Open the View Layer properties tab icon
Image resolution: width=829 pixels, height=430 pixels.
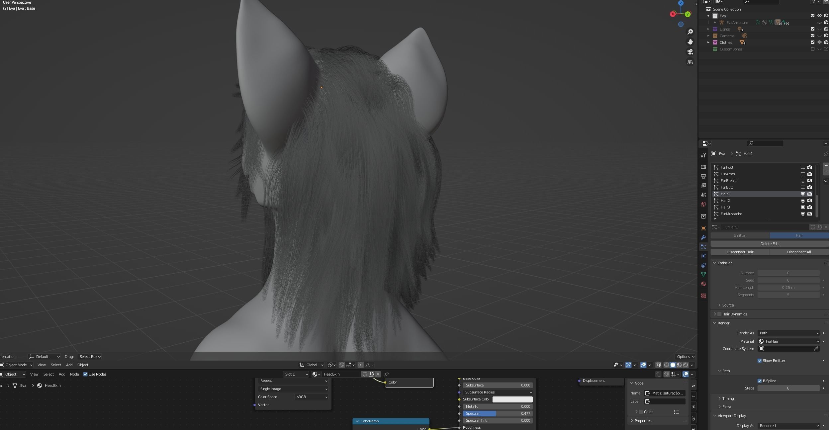click(703, 185)
